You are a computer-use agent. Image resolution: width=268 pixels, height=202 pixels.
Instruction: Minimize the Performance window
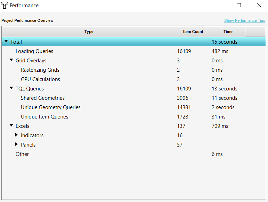pos(219,5)
